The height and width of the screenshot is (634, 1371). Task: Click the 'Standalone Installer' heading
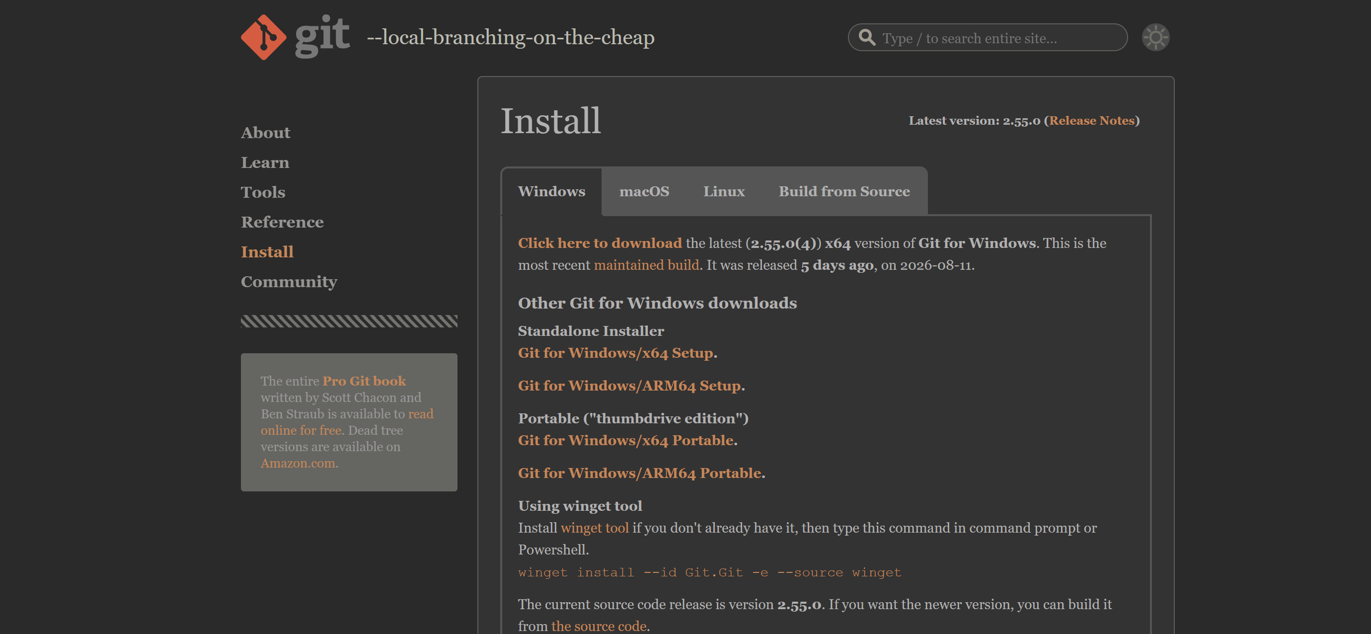coord(591,331)
